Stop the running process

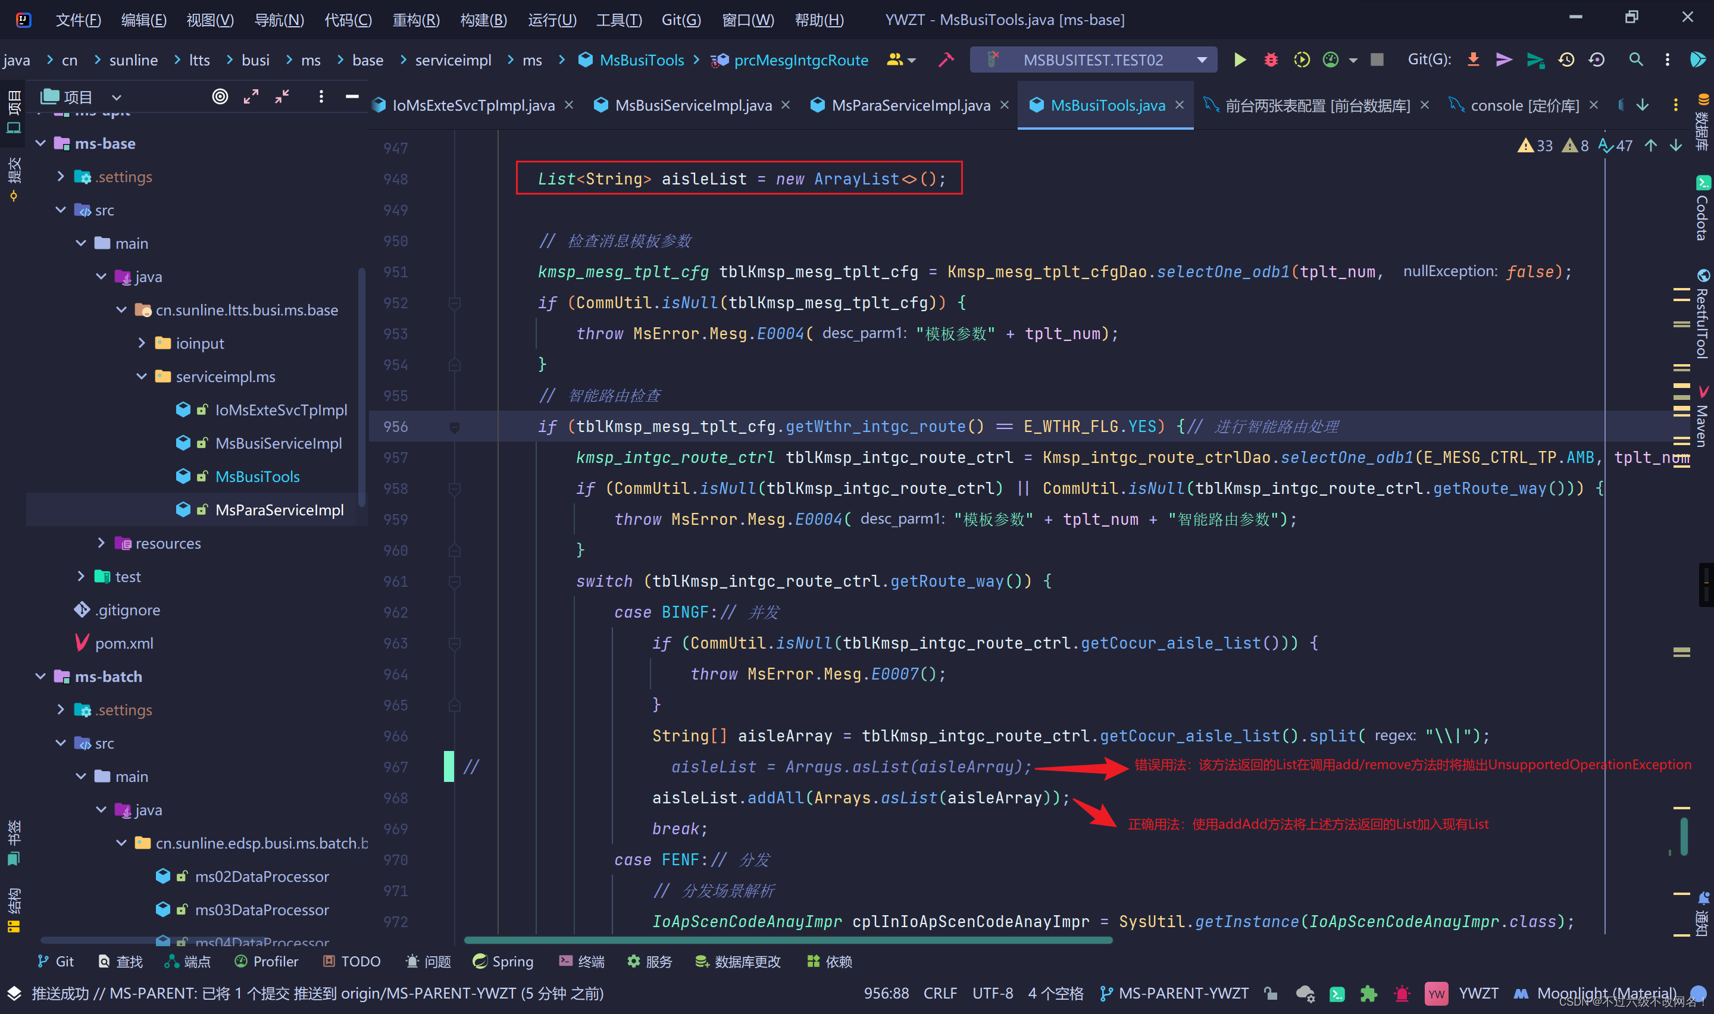click(x=1377, y=60)
